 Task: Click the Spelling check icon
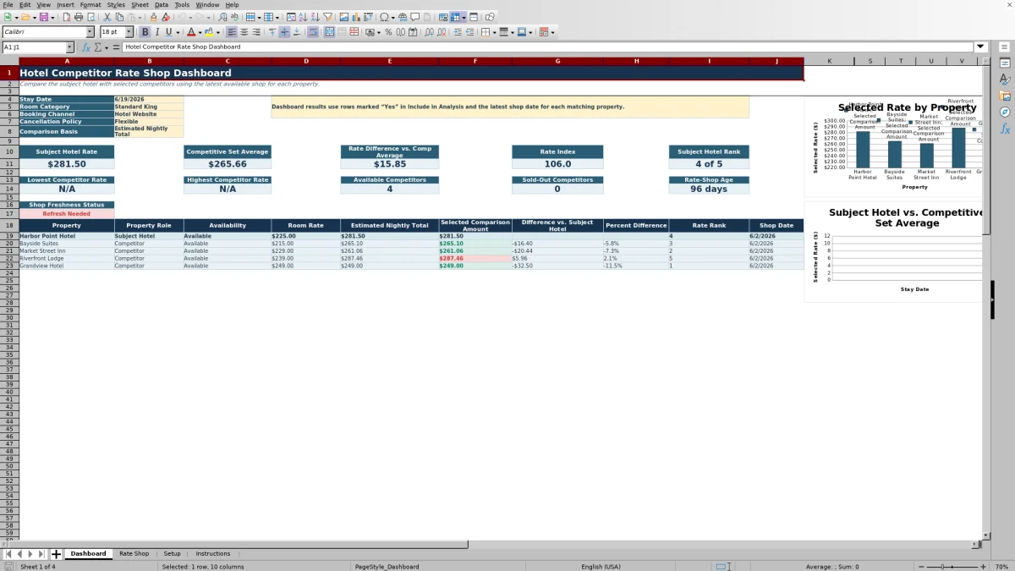234,17
